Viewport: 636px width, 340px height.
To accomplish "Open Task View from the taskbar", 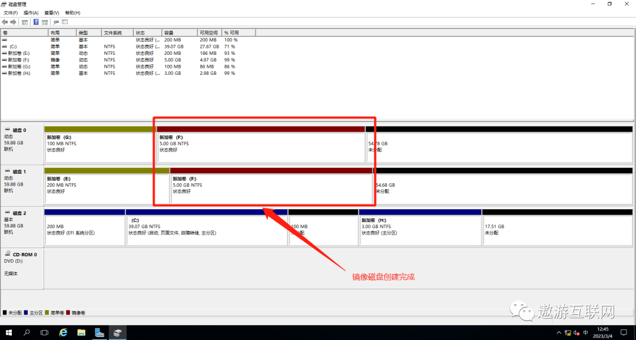I will pyautogui.click(x=45, y=333).
